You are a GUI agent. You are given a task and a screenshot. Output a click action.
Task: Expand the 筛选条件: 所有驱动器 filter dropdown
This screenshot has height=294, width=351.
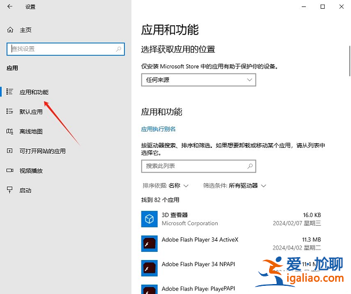click(235, 185)
